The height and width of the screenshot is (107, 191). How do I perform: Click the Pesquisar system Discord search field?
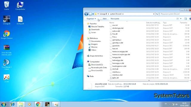click(x=175, y=14)
